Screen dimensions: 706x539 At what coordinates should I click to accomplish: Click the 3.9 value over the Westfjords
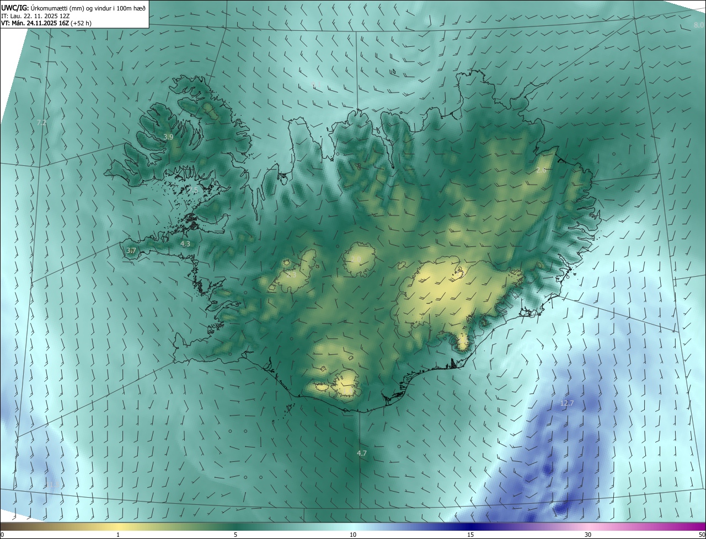click(168, 137)
